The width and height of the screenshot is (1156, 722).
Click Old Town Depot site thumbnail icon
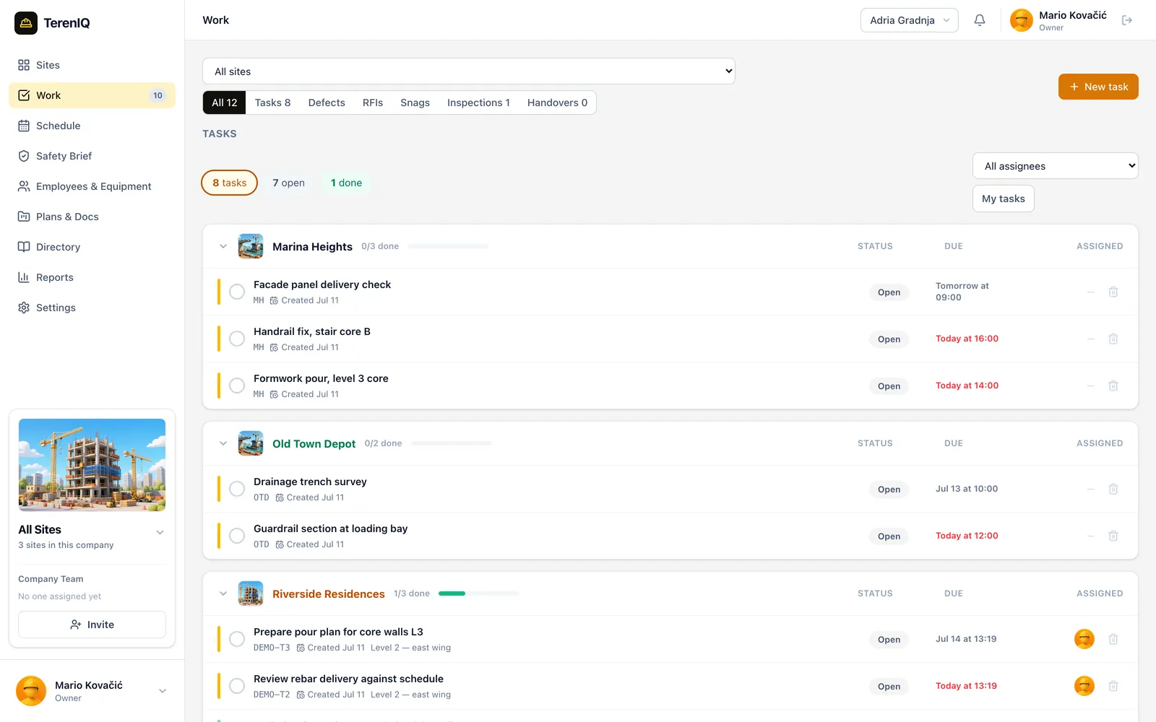click(x=251, y=443)
